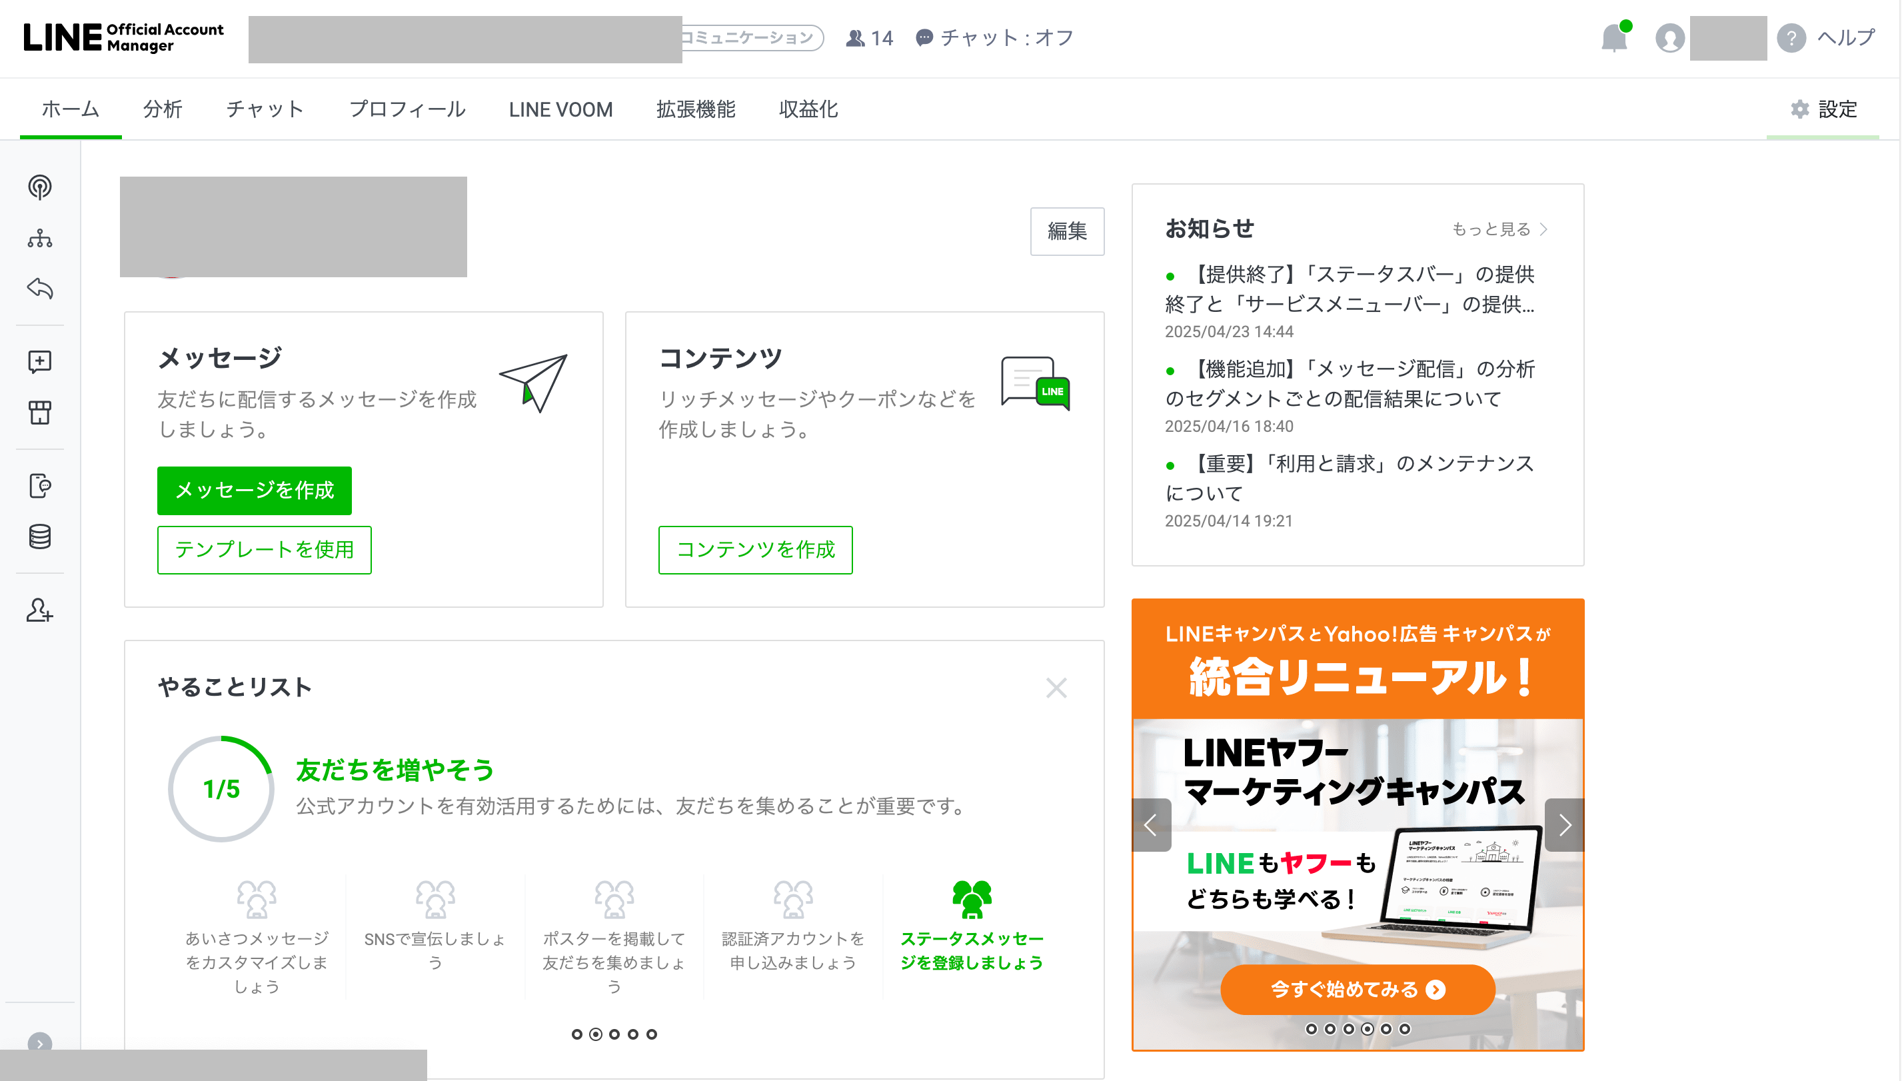
Task: Select fourth page dot of やることリスト
Action: [x=632, y=1034]
